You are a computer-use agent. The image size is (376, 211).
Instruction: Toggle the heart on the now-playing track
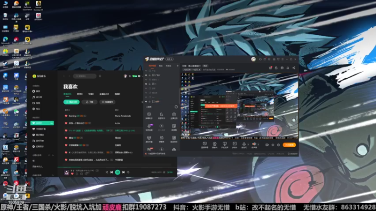[72, 174]
